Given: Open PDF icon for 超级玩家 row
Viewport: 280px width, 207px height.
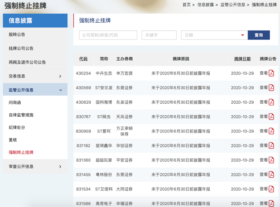Looking at the screenshot, I should [271, 160].
